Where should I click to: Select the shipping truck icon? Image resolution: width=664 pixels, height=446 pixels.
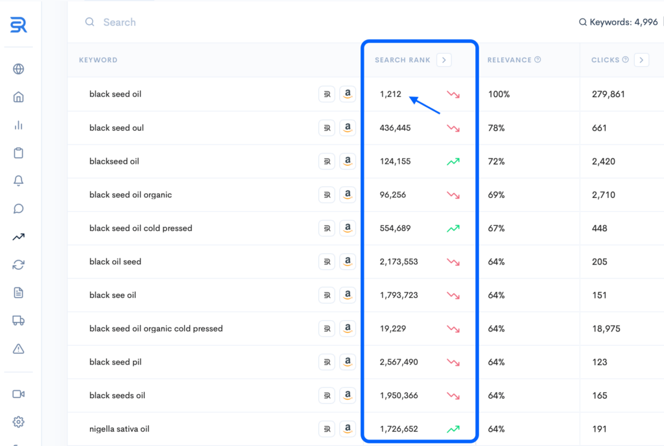pos(18,320)
